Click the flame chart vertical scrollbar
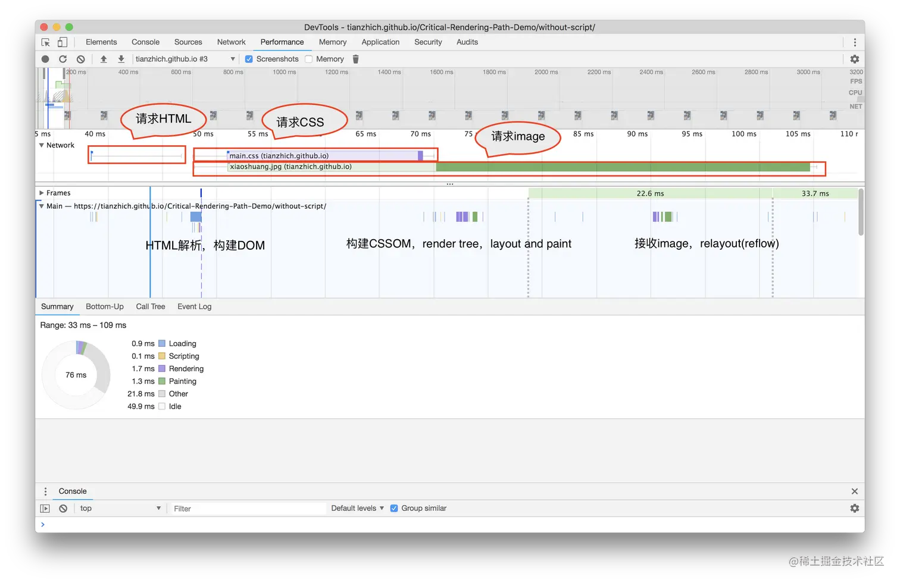 point(861,212)
